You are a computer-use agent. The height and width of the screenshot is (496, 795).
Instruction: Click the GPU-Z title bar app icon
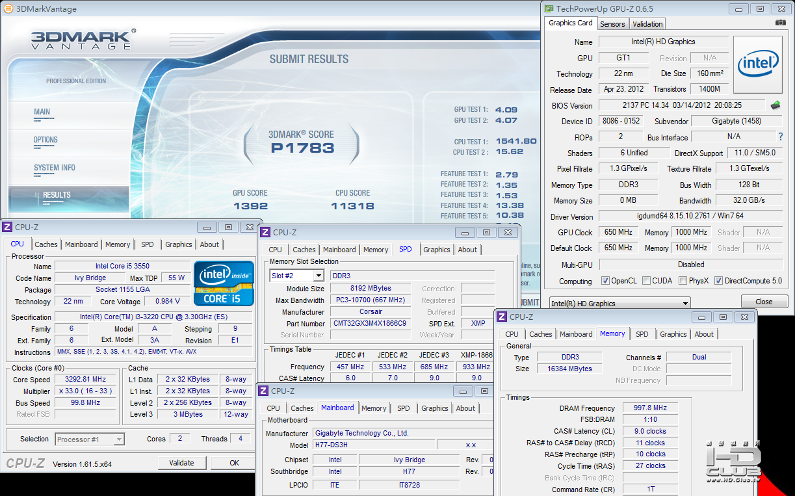pos(549,9)
